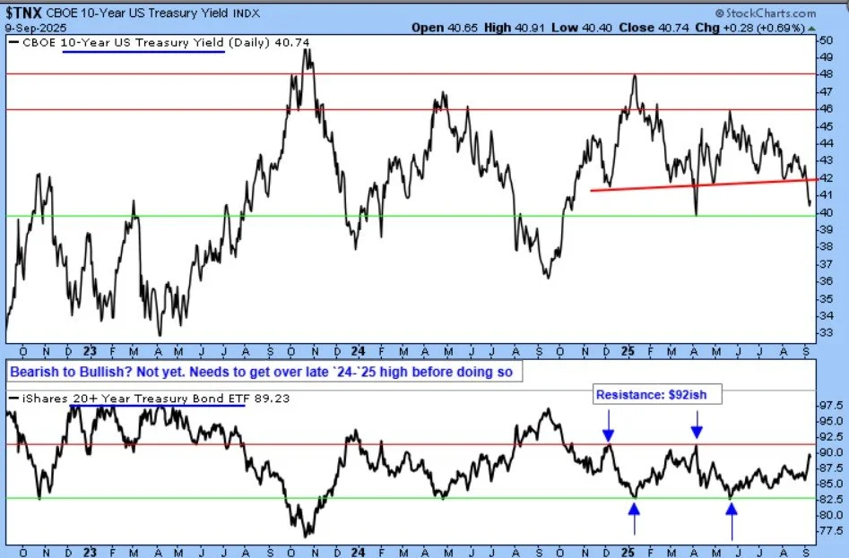Image resolution: width=849 pixels, height=558 pixels.
Task: Click the 9-Sep-2025 date label
Action: tap(36, 28)
